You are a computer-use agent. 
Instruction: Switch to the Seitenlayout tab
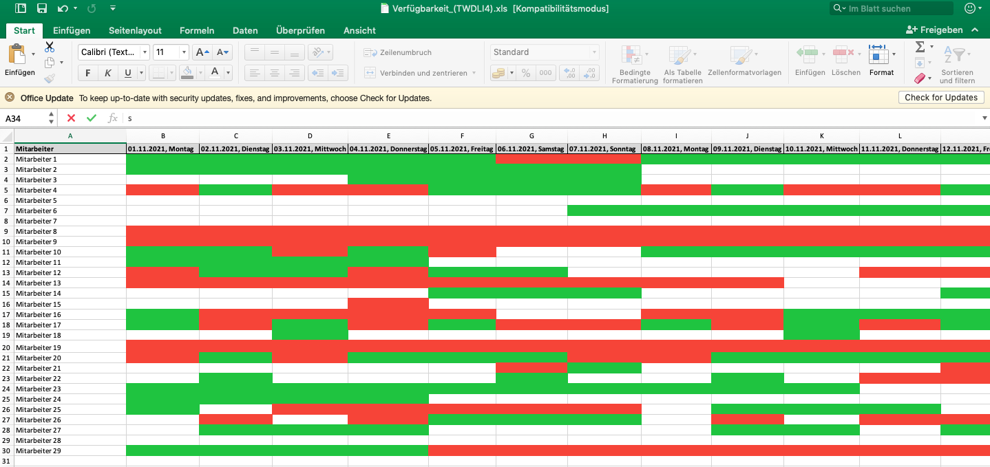(135, 30)
